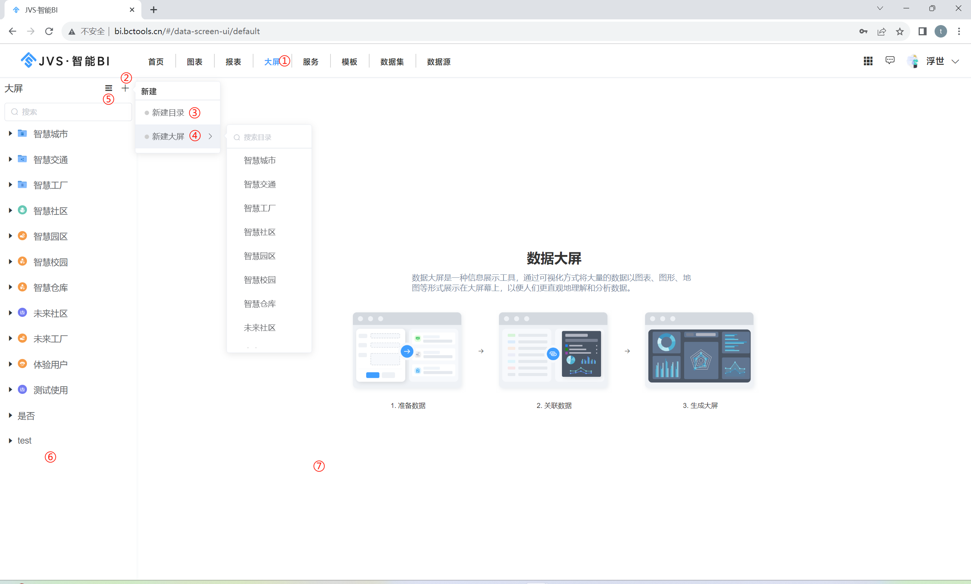Click the JVS·智能BI logo

pyautogui.click(x=64, y=60)
